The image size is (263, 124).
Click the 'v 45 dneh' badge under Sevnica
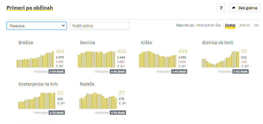point(118,72)
